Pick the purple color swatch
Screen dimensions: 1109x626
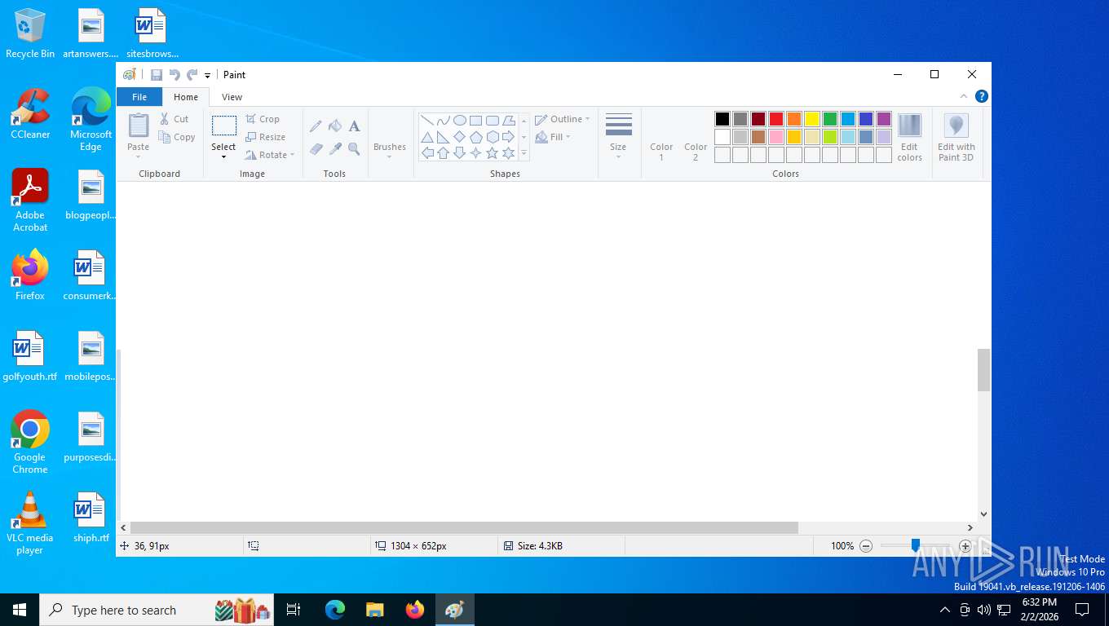[884, 119]
